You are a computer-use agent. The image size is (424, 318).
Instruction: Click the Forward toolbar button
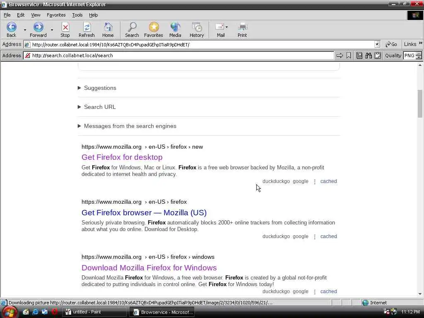[x=38, y=29]
